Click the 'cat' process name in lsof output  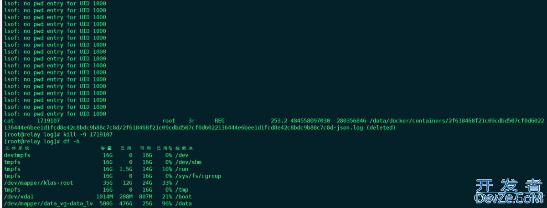[9, 121]
